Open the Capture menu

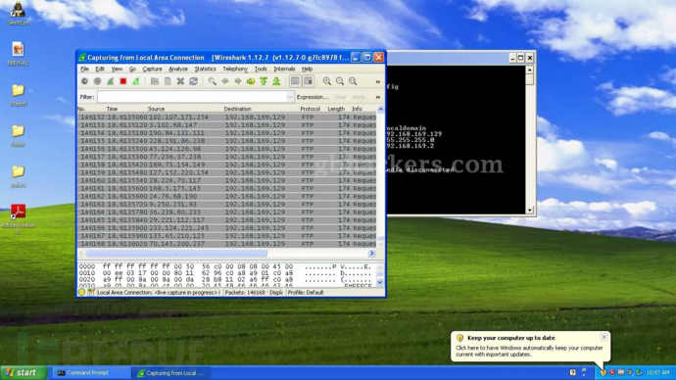point(152,69)
